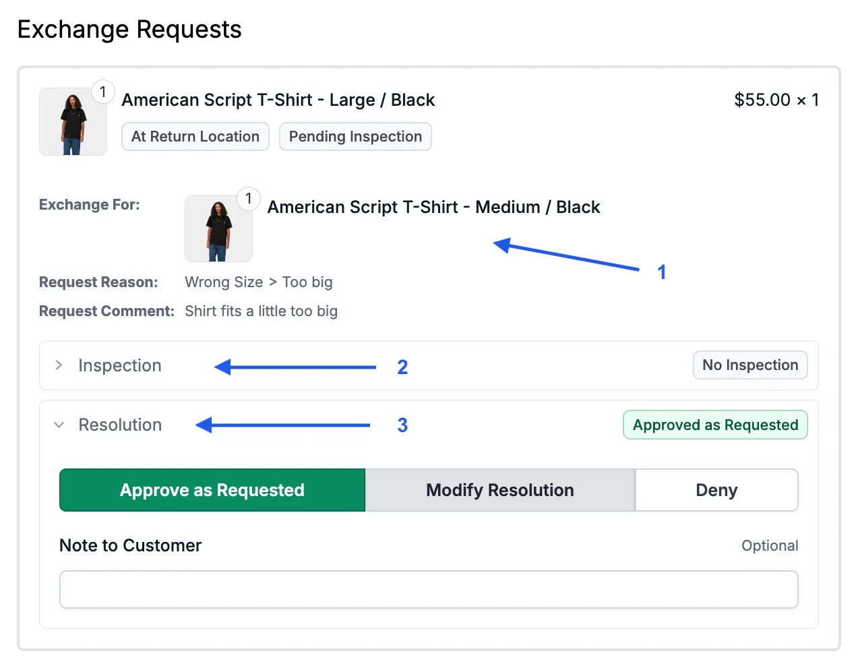
Task: Click the quantity badge on the exchange item
Action: point(248,199)
